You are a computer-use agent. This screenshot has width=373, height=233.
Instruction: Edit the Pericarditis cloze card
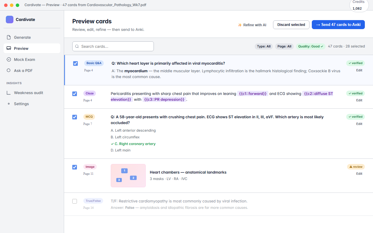click(x=359, y=100)
